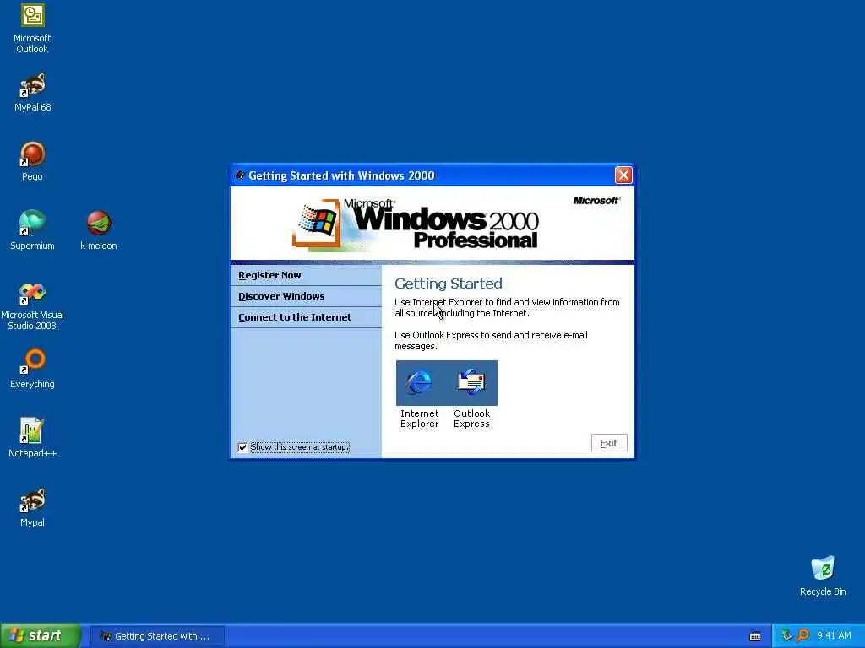Click Getting Started taskbar button
This screenshot has height=648, width=865.
156,636
